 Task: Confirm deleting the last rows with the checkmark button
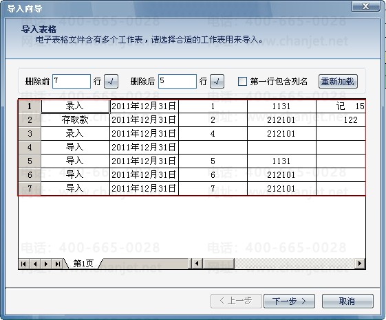[217, 81]
